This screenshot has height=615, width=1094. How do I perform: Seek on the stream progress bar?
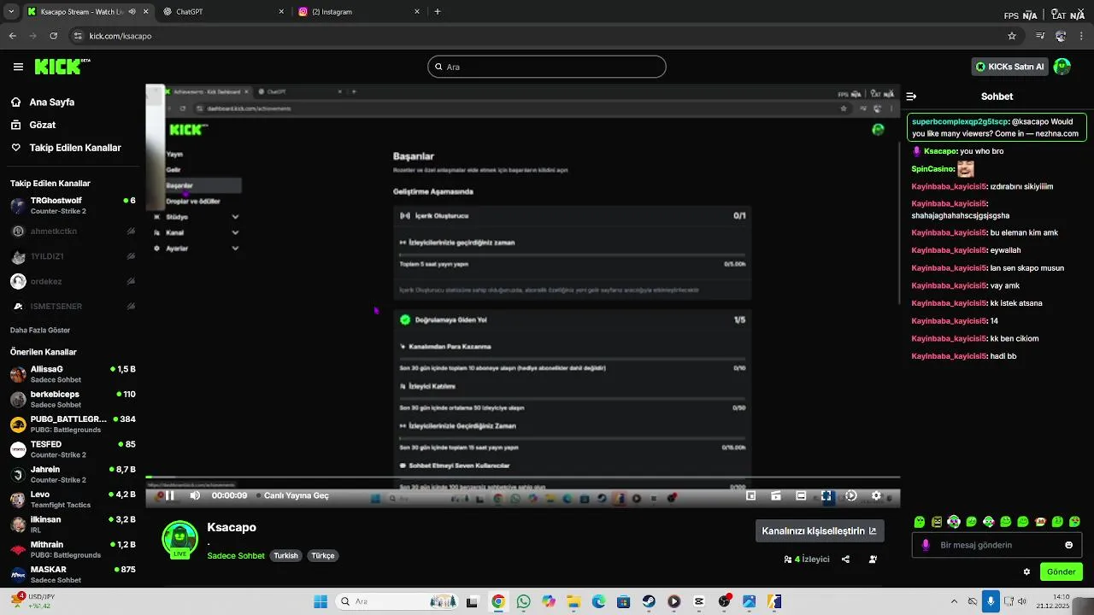[x=522, y=477]
